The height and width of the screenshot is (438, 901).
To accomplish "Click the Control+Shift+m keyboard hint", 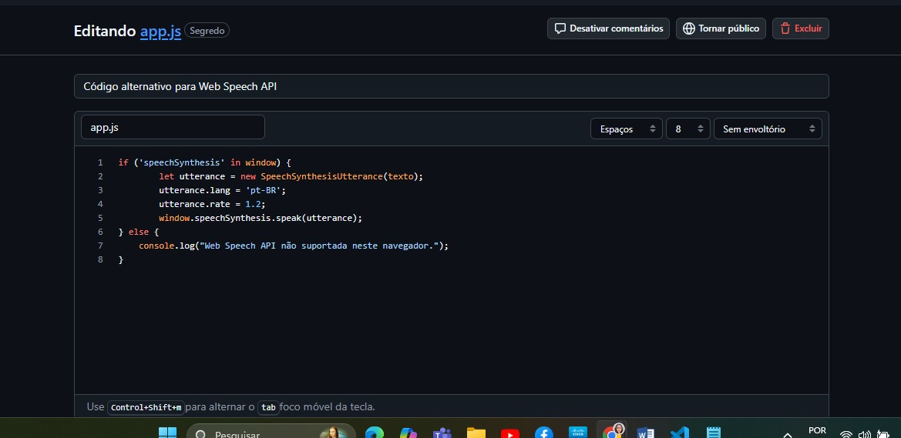I will click(146, 407).
